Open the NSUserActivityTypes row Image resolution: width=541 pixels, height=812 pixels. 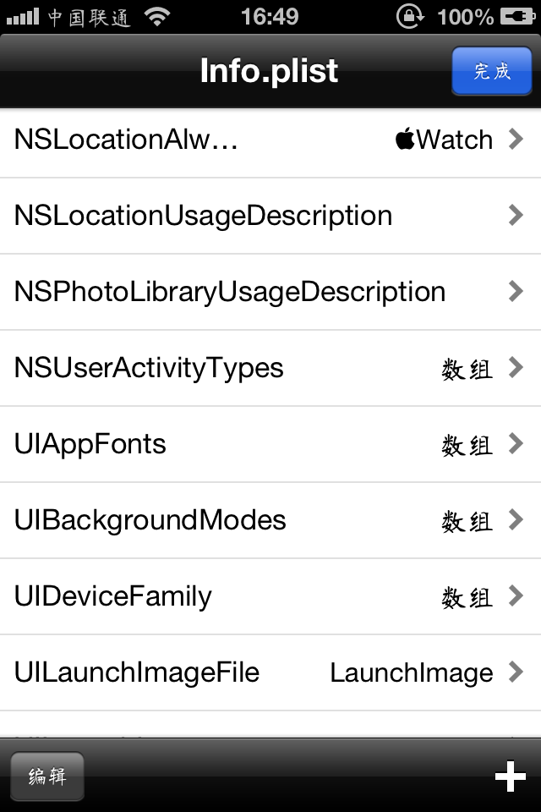pos(270,368)
